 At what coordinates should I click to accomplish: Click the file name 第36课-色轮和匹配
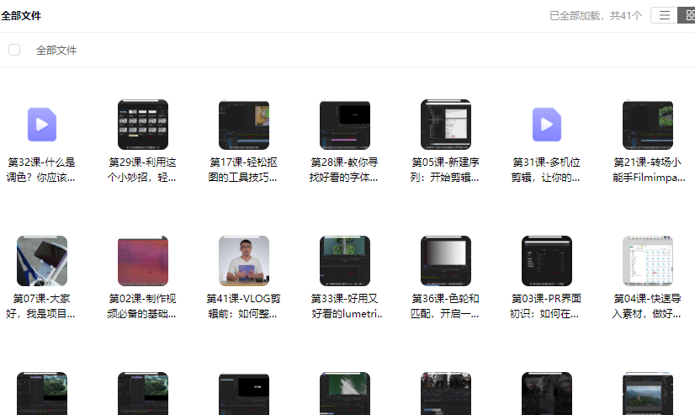445,306
